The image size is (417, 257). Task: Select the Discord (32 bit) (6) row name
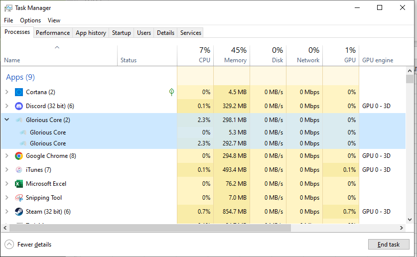tap(50, 106)
